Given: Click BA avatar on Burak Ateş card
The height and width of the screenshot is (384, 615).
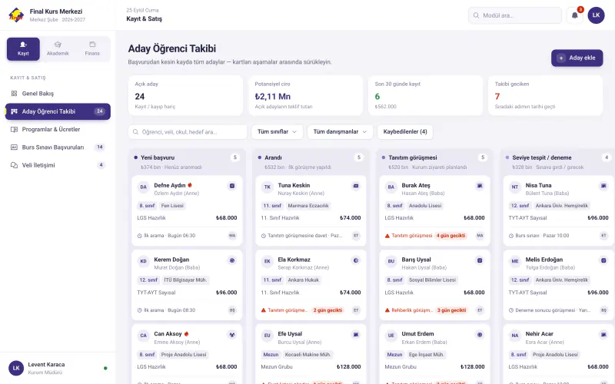Looking at the screenshot, I should [x=391, y=187].
